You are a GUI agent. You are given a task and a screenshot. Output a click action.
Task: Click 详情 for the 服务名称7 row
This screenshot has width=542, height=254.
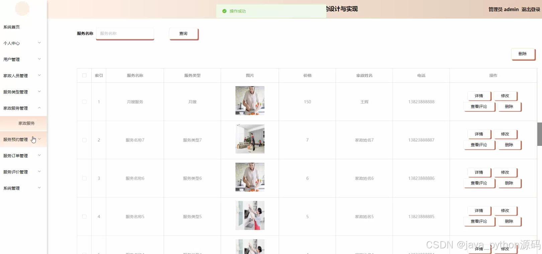pyautogui.click(x=479, y=134)
